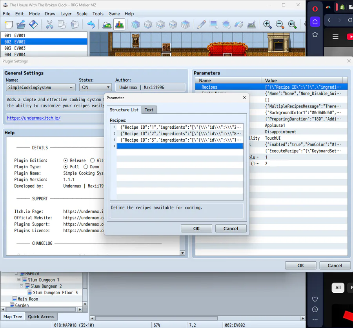Click OK in Plugin Settings window

click(x=300, y=265)
